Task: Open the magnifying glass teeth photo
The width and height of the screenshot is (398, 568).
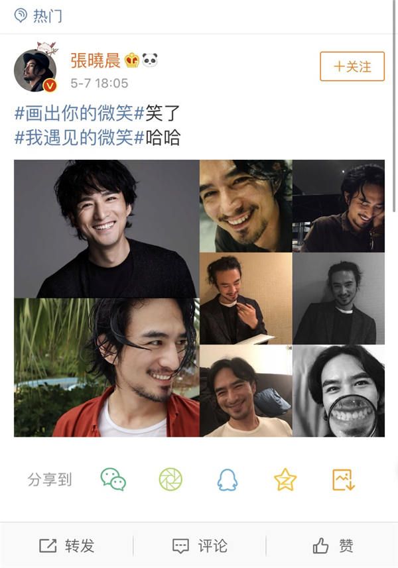Action: pyautogui.click(x=338, y=391)
